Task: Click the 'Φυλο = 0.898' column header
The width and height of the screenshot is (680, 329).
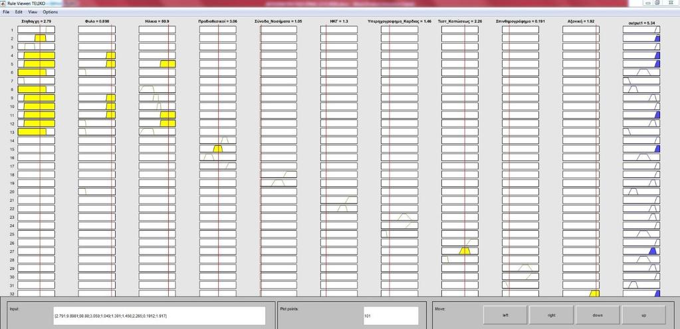Action: point(96,21)
